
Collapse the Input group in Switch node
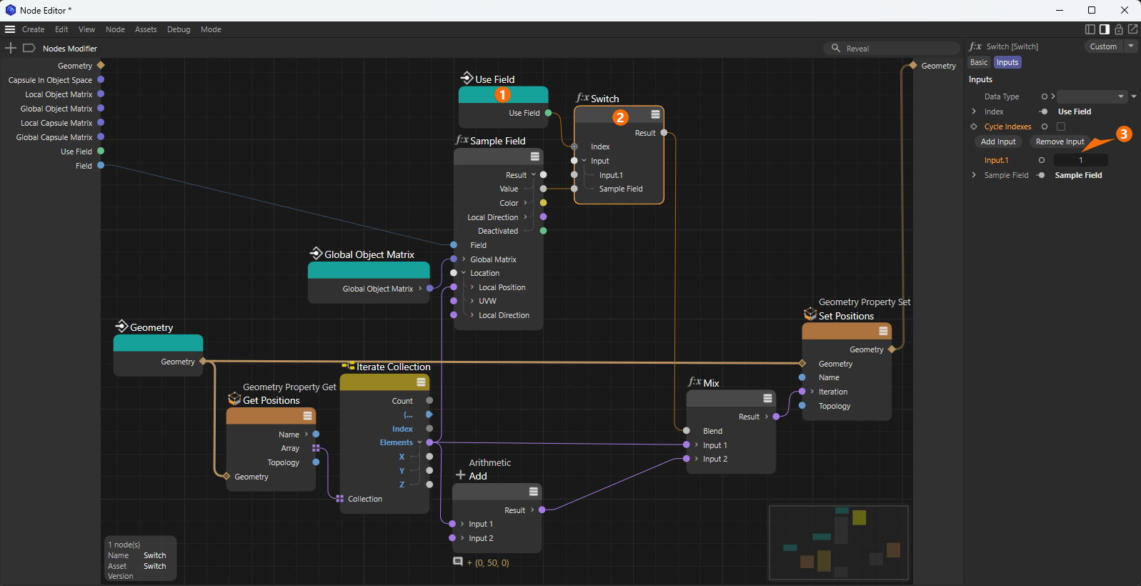pos(584,161)
